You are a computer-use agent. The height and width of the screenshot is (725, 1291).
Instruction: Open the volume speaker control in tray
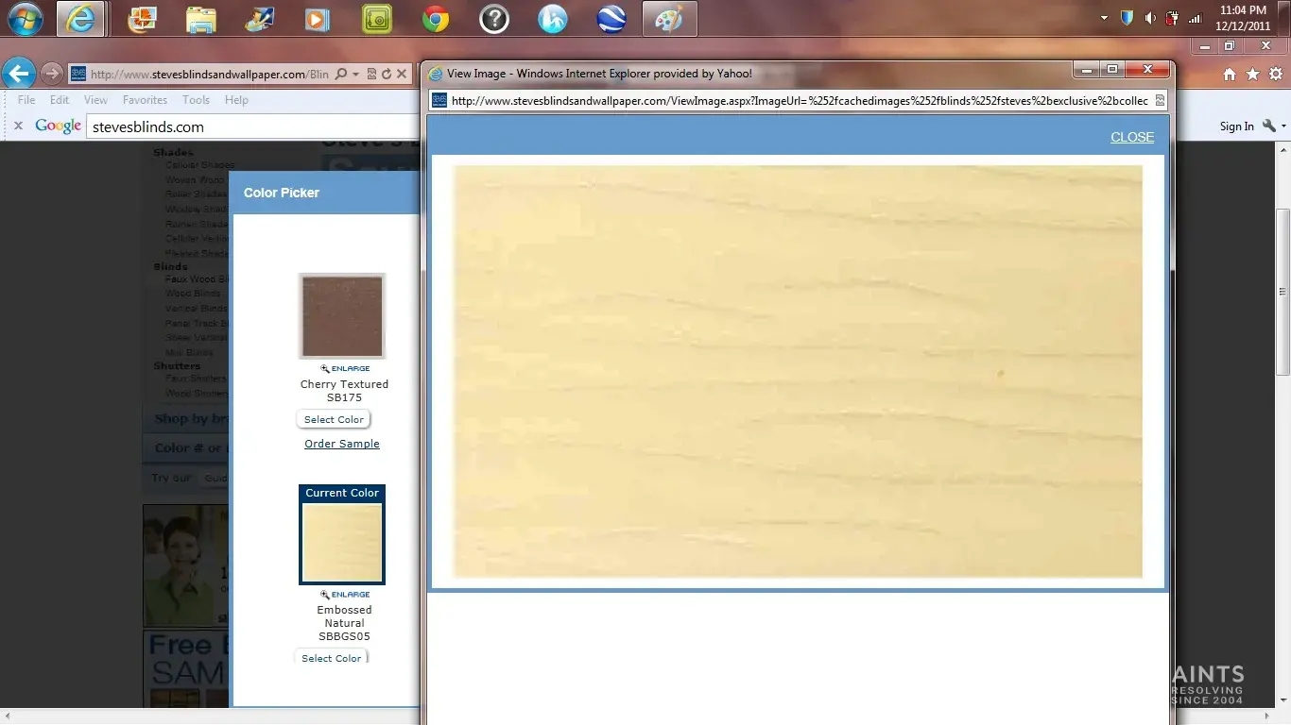(x=1150, y=18)
